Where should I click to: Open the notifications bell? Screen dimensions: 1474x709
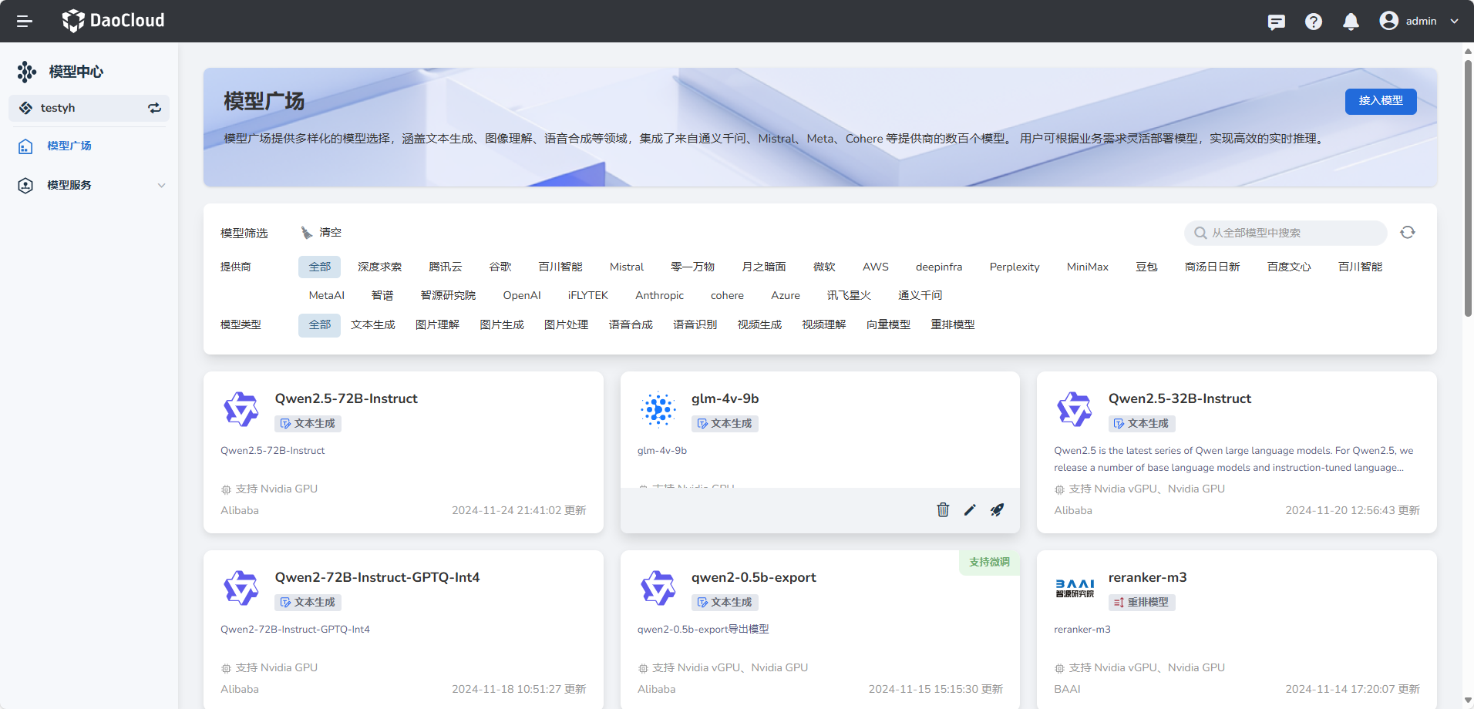(x=1351, y=22)
